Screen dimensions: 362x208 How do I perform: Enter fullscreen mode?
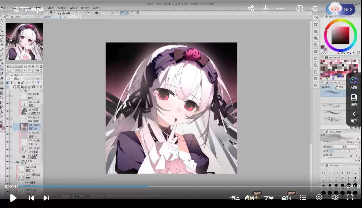pyautogui.click(x=350, y=197)
